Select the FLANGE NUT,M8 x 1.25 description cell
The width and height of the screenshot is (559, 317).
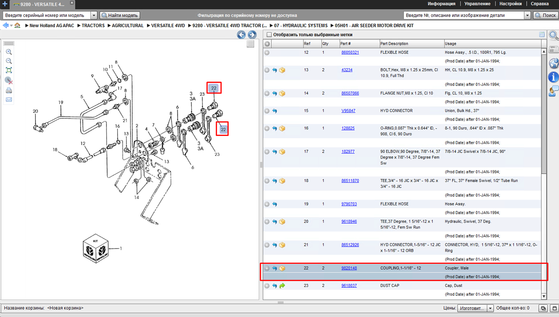coord(407,93)
